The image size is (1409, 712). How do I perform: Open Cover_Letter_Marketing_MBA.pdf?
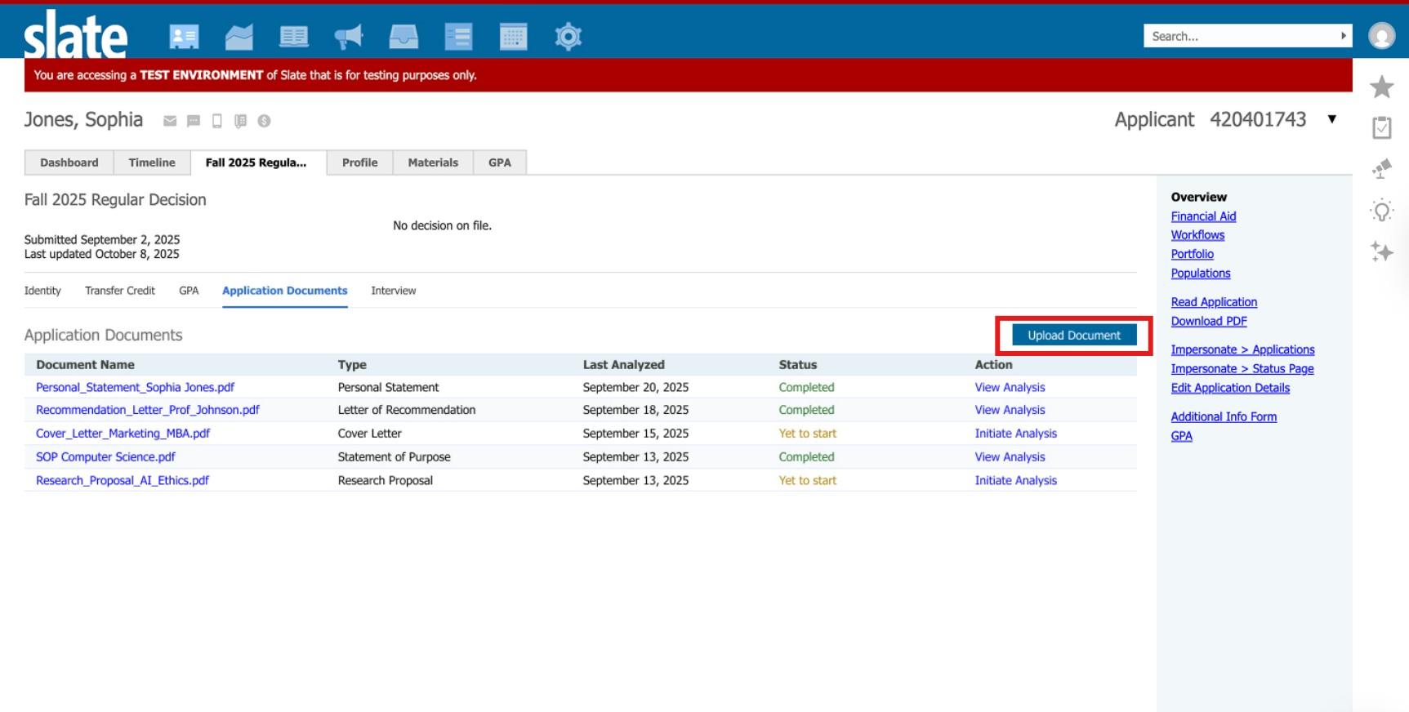123,434
